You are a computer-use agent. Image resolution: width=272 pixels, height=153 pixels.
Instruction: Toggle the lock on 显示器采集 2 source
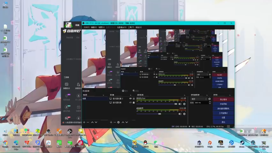(134, 99)
